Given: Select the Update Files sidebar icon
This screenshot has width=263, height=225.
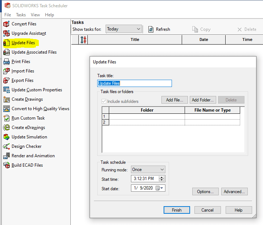Looking at the screenshot, I should coord(7,43).
